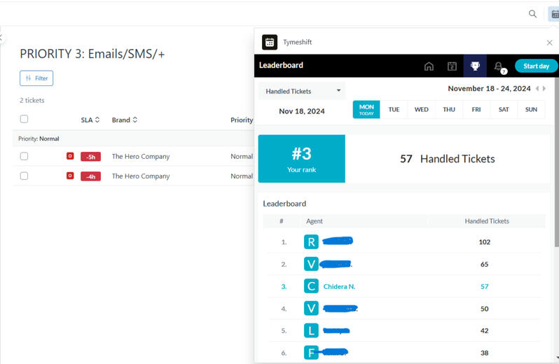Image resolution: width=559 pixels, height=364 pixels.
Task: Open The Hero Company ticket with -5h SLA
Action: 141,156
